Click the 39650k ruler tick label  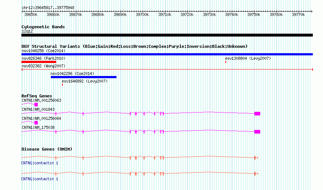tap(31, 14)
